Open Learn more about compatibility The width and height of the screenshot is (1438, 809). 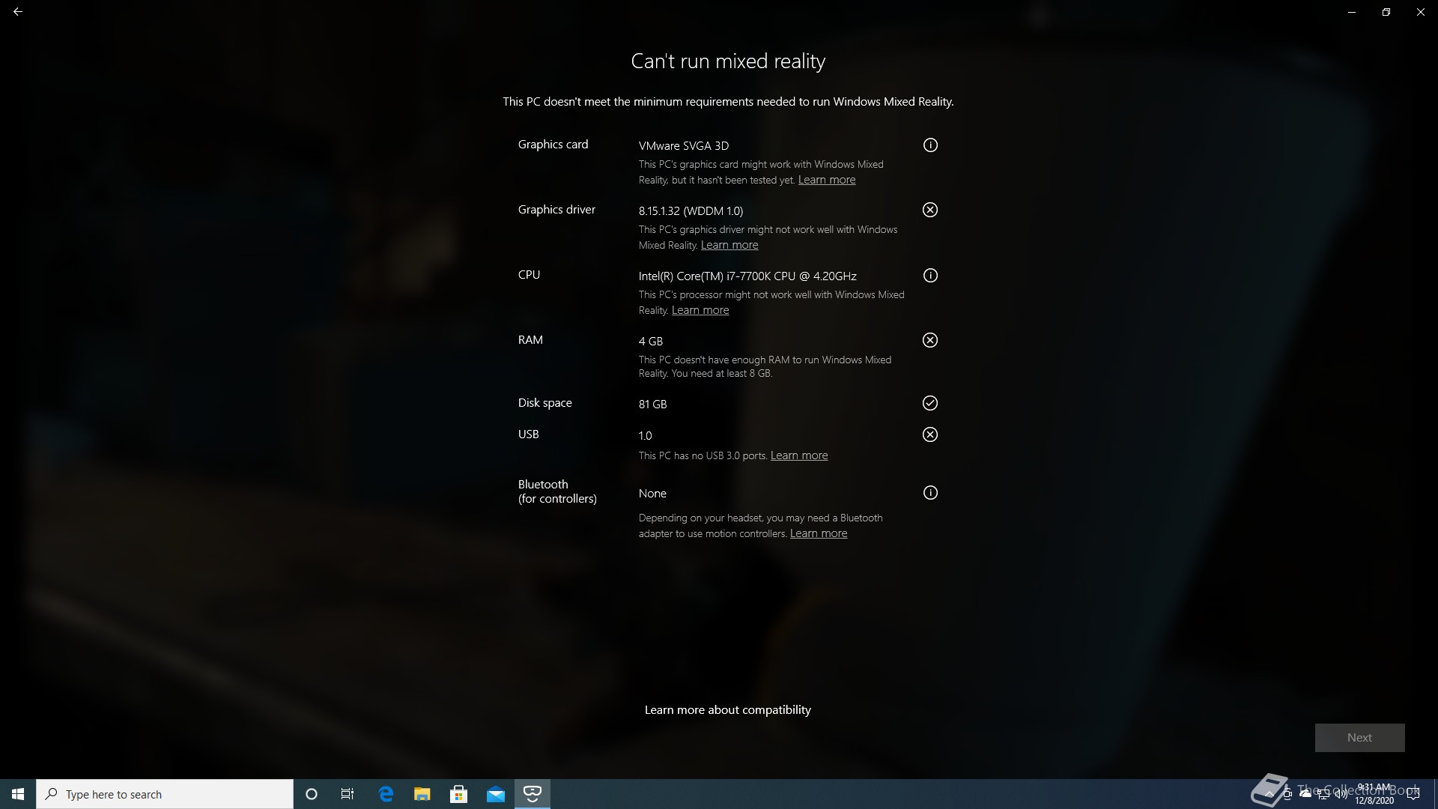728,710
